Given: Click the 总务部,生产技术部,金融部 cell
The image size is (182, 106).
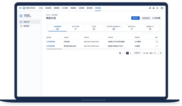Looking at the screenshot, I should pyautogui.click(x=116, y=42).
